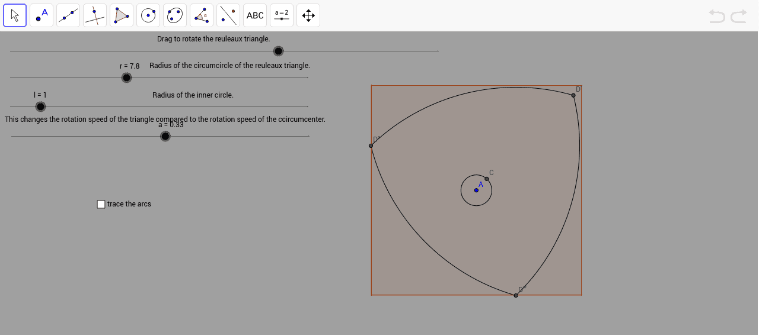Click the Redo arrow
Screen dimensions: 759x336
pyautogui.click(x=739, y=16)
